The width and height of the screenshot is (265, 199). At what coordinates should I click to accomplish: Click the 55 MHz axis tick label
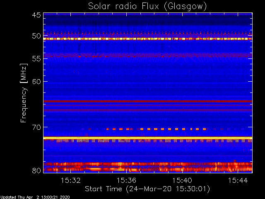(36, 59)
